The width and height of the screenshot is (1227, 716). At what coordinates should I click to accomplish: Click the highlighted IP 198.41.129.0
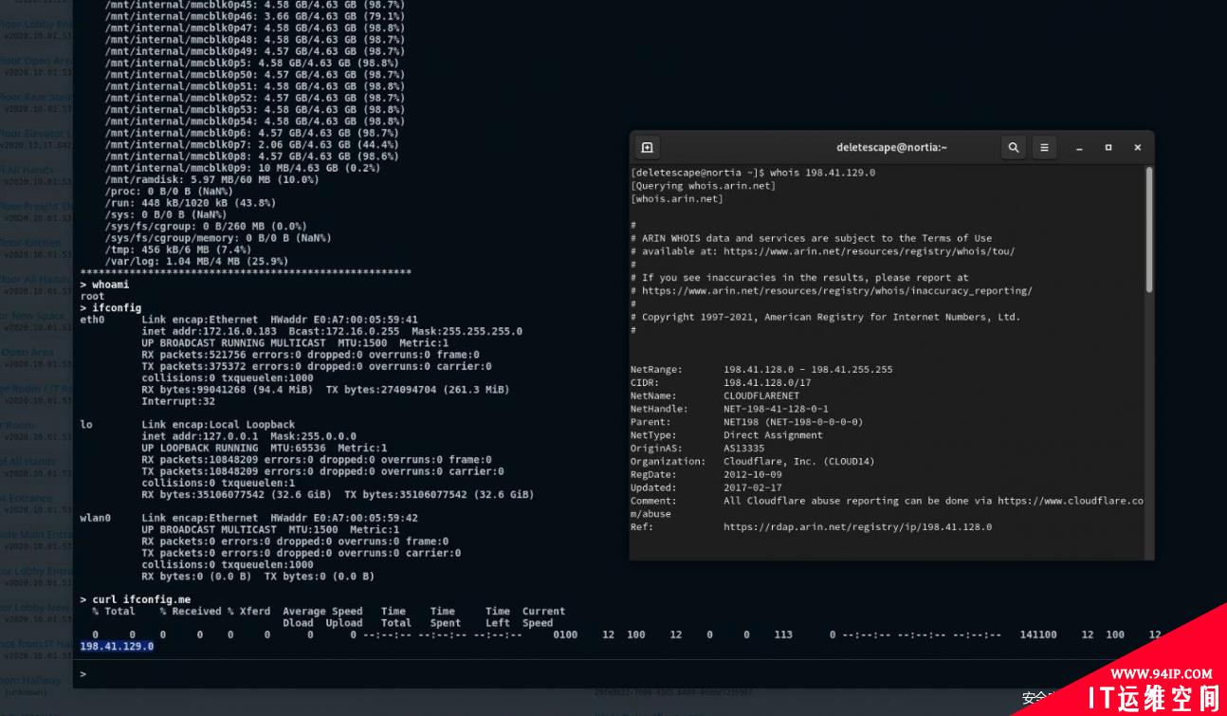[117, 646]
